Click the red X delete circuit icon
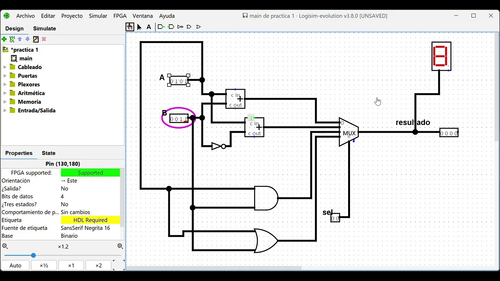The image size is (500, 281). coord(44,39)
